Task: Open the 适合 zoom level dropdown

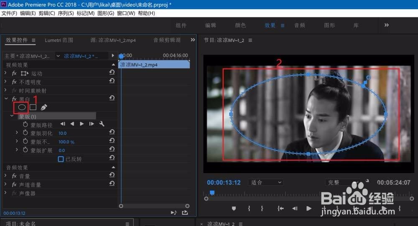Action: click(x=266, y=182)
